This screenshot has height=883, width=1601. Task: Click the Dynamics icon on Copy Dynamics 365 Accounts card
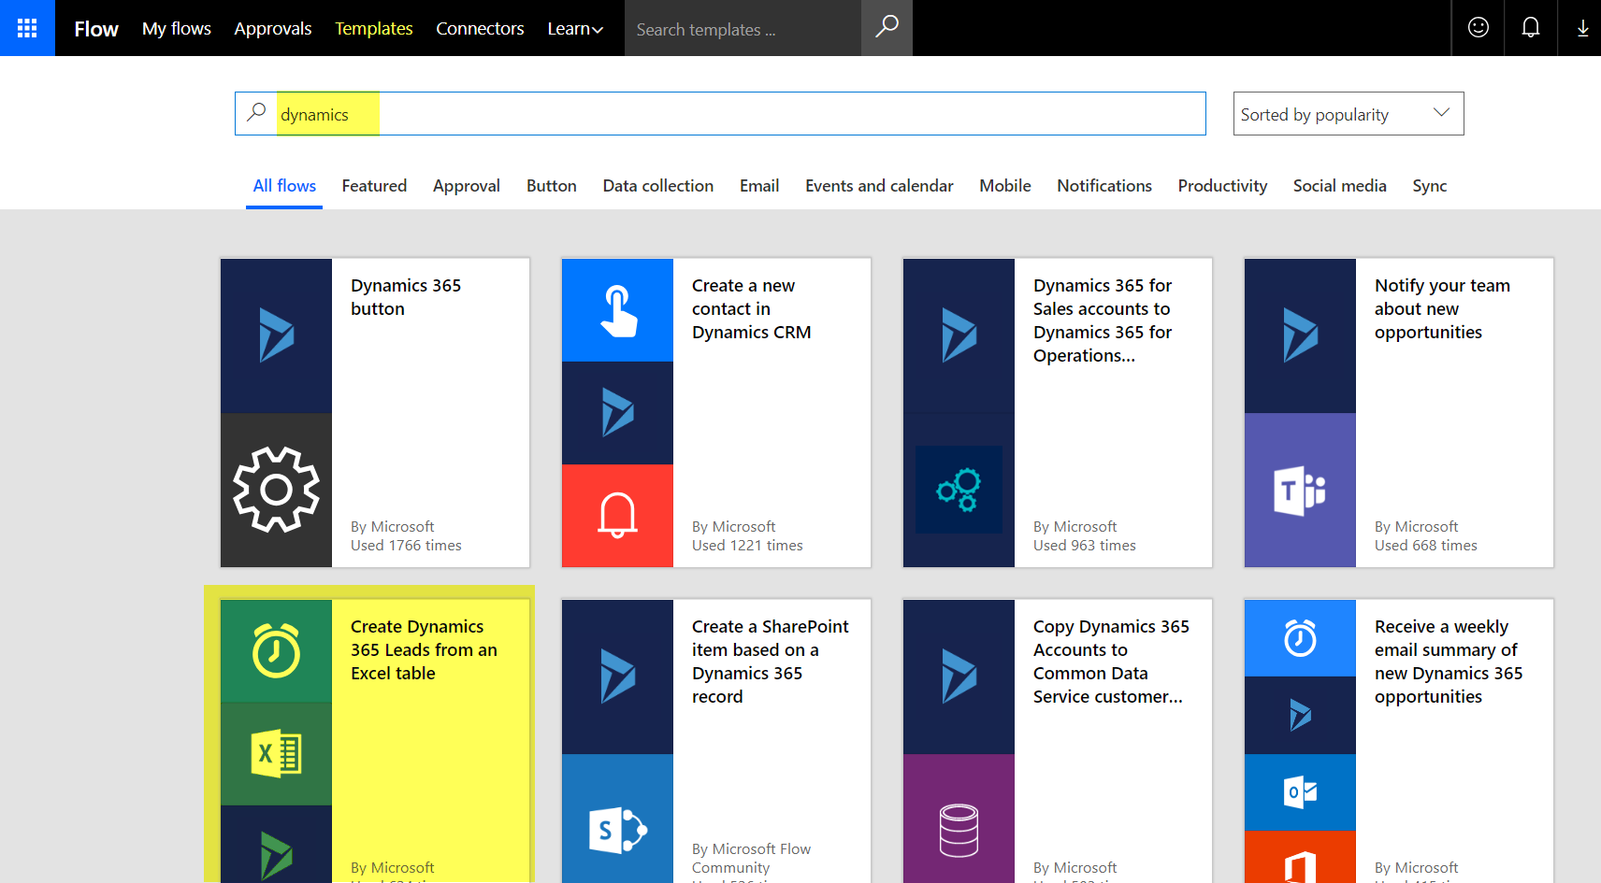(959, 676)
